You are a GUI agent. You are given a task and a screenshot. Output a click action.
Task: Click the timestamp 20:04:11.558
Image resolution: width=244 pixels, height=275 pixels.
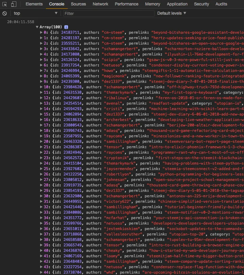click(x=21, y=22)
